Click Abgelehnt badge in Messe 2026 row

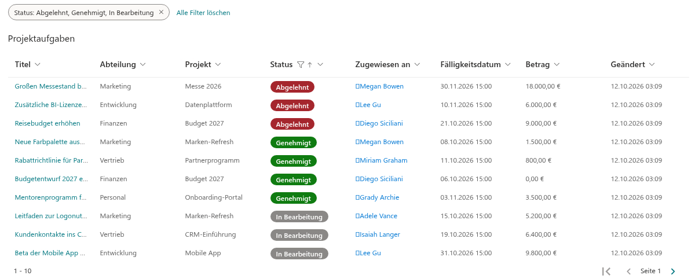coord(292,87)
